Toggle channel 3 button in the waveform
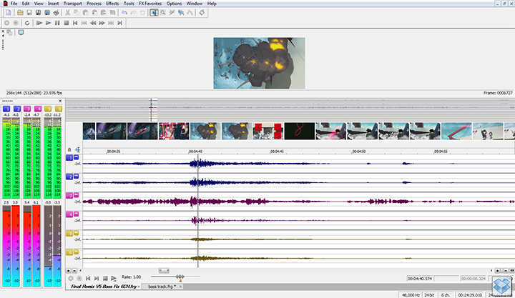This screenshot has width=515, height=298. pos(70,195)
